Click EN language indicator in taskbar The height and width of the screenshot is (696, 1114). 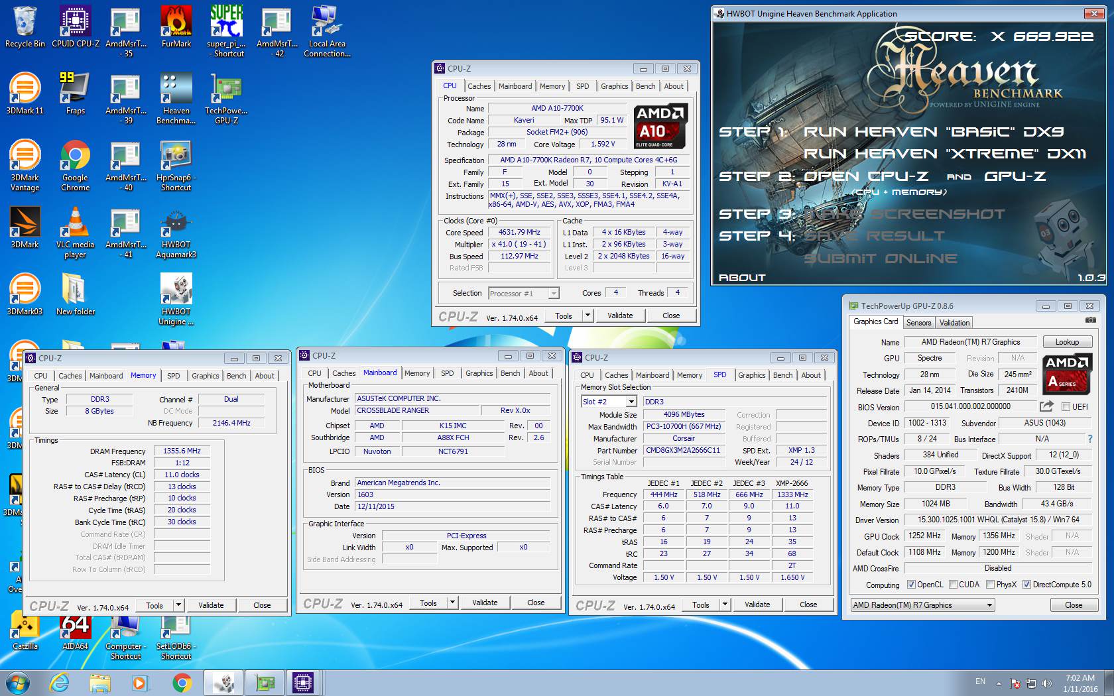tap(980, 681)
